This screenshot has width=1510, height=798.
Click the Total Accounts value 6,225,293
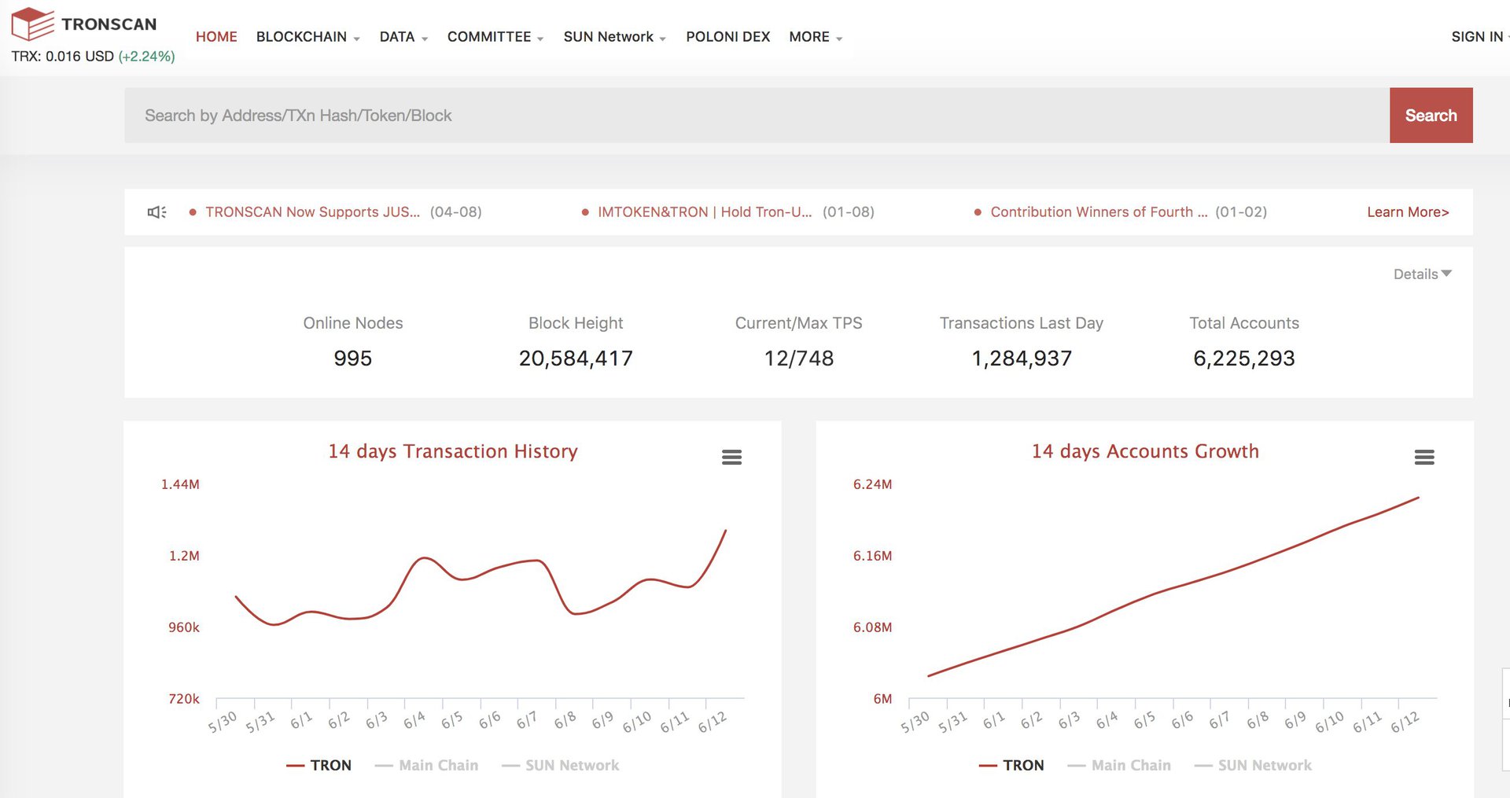tap(1244, 359)
